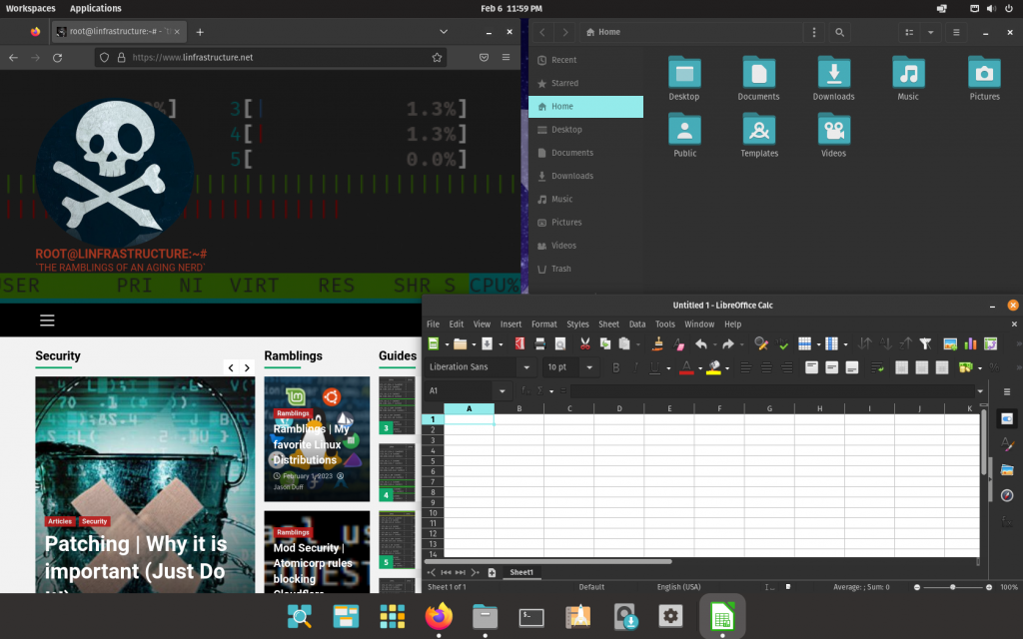Expand the Open document dropdown arrow in Calc
The width and height of the screenshot is (1023, 639).
(474, 344)
